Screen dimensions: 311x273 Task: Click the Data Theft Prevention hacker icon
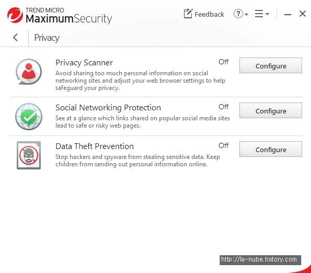pos(29,155)
